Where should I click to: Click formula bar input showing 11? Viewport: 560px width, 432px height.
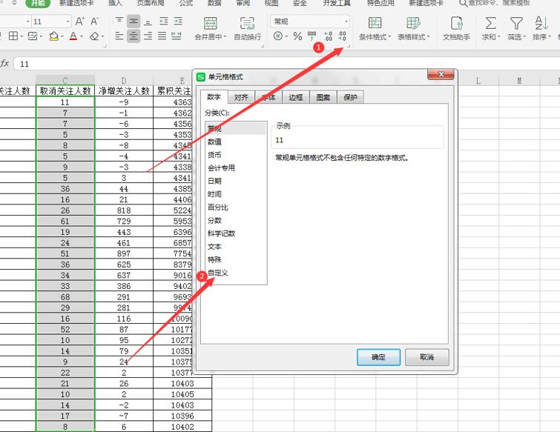point(287,64)
